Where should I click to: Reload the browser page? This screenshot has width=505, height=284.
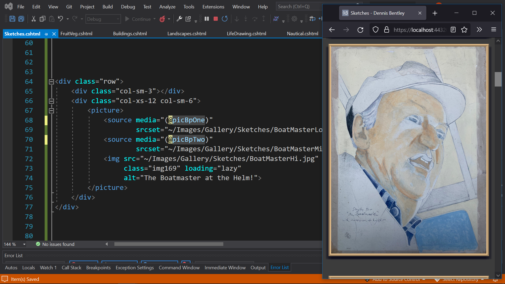pos(360,30)
